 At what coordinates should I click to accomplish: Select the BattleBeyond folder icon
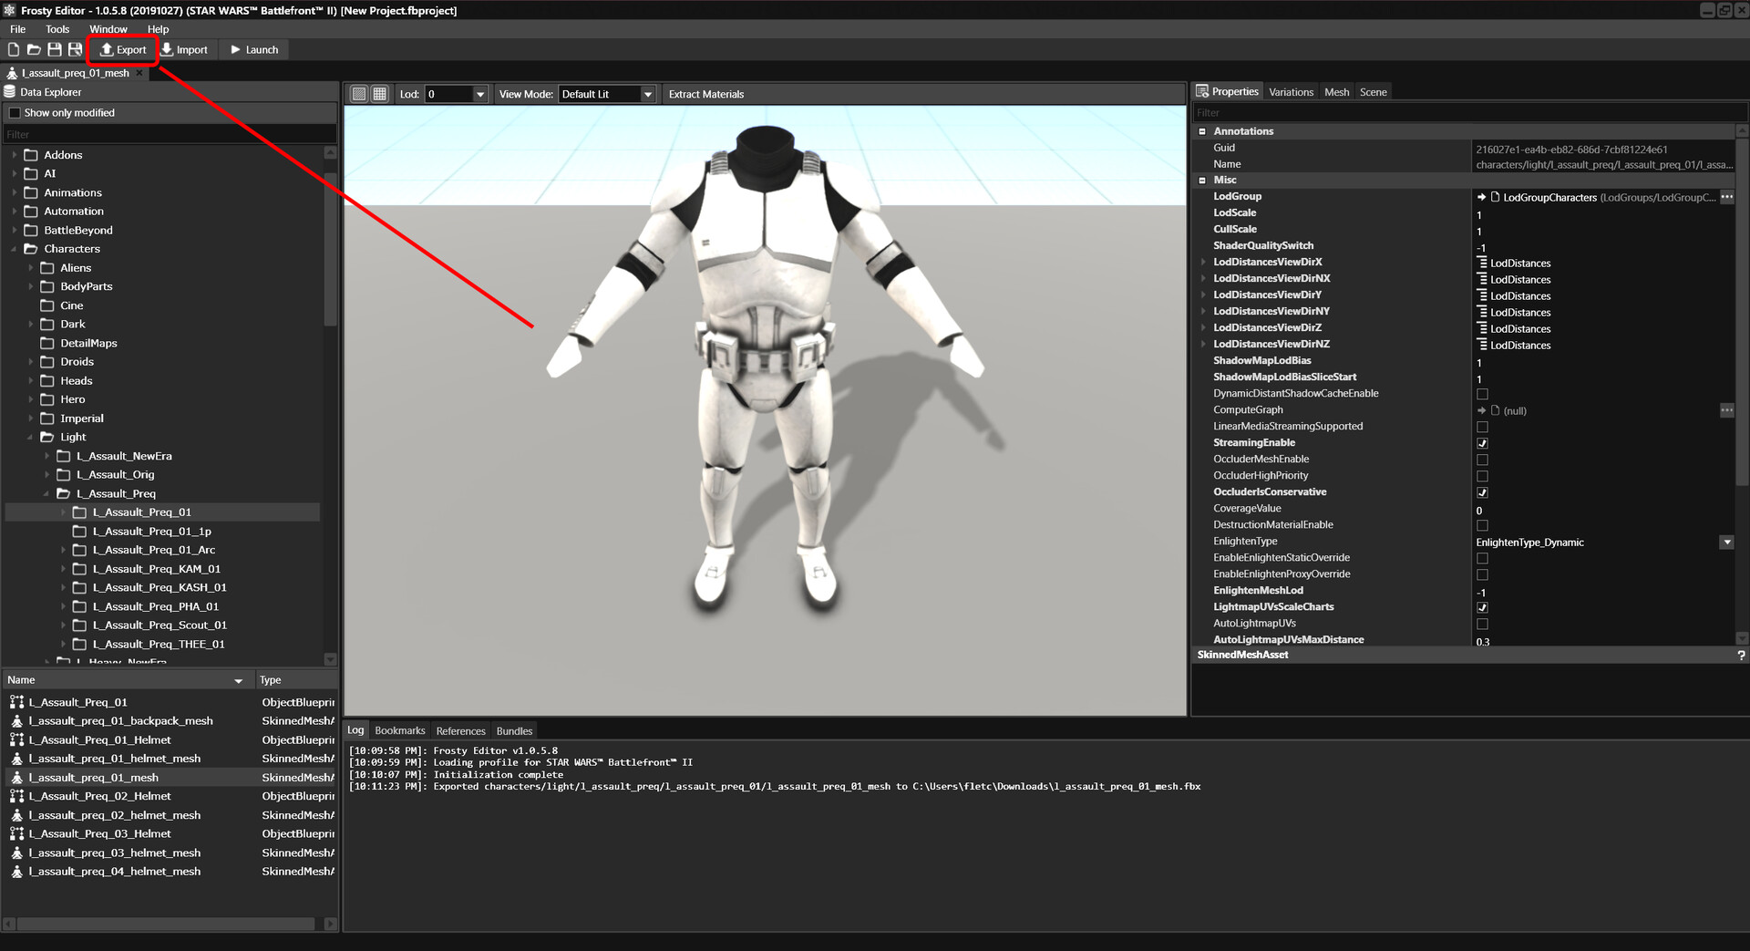[x=31, y=230]
